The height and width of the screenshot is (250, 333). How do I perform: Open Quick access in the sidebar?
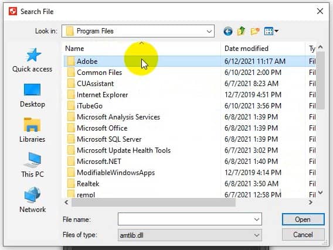point(32,60)
